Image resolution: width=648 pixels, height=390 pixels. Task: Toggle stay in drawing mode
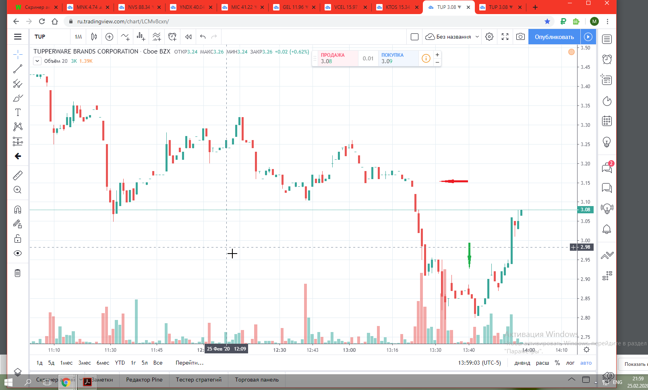pyautogui.click(x=18, y=224)
